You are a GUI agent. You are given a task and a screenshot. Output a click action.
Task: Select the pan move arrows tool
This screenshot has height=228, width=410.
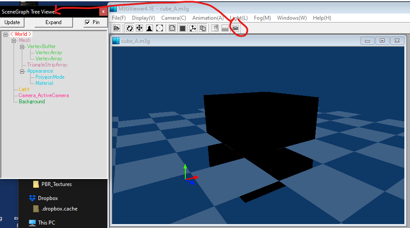[139, 28]
